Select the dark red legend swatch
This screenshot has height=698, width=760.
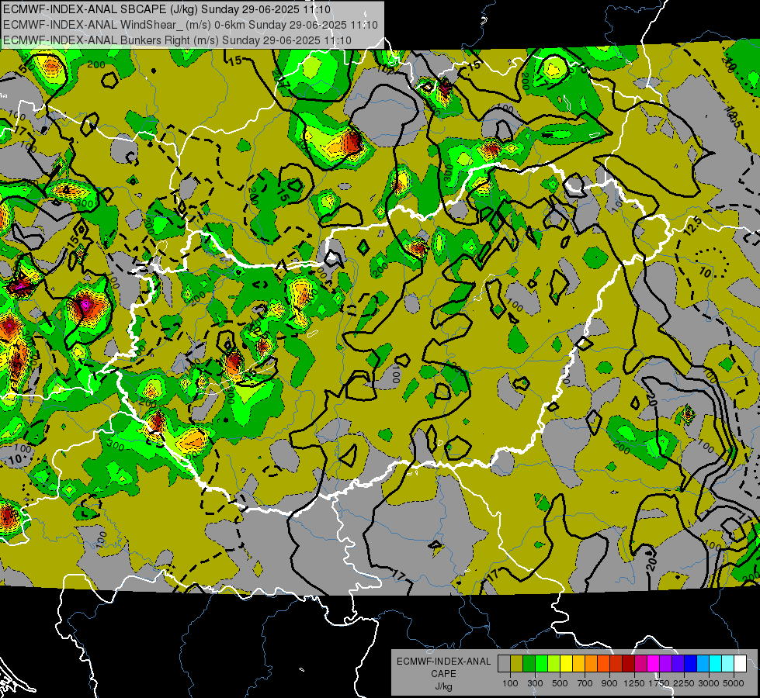(628, 664)
